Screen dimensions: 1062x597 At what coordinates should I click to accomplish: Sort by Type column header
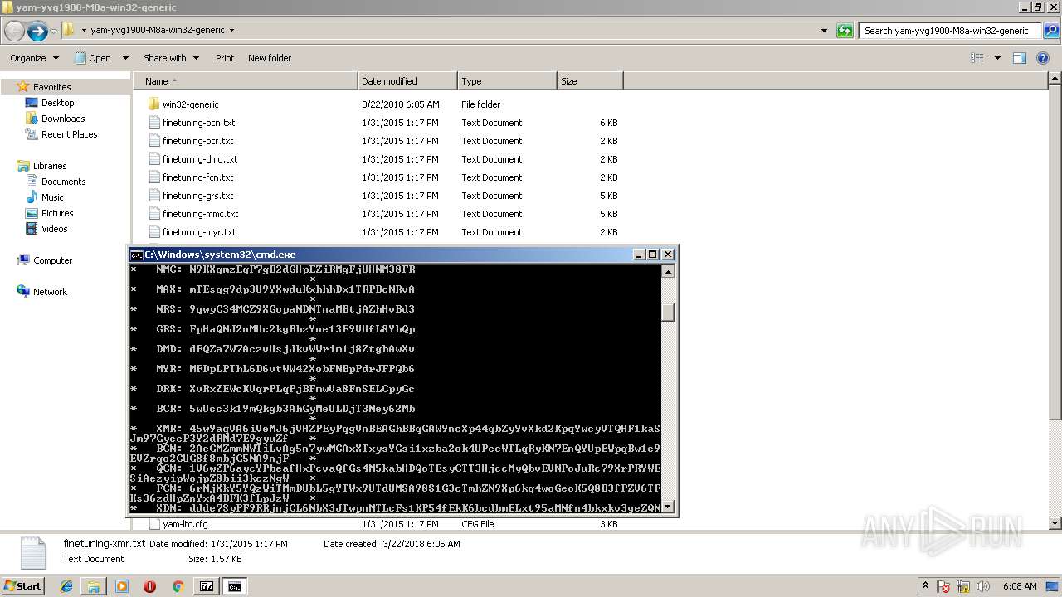(x=507, y=81)
